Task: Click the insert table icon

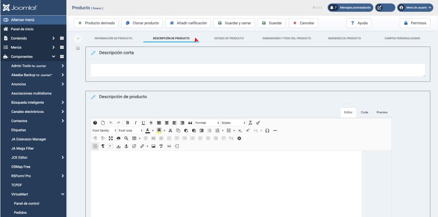Action: coord(134,138)
